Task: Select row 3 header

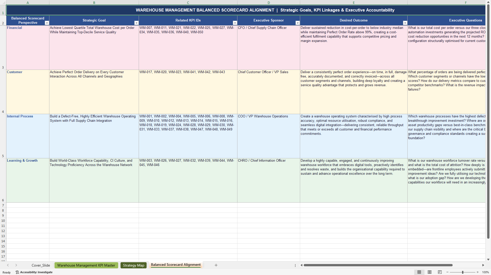Action: coord(3,48)
